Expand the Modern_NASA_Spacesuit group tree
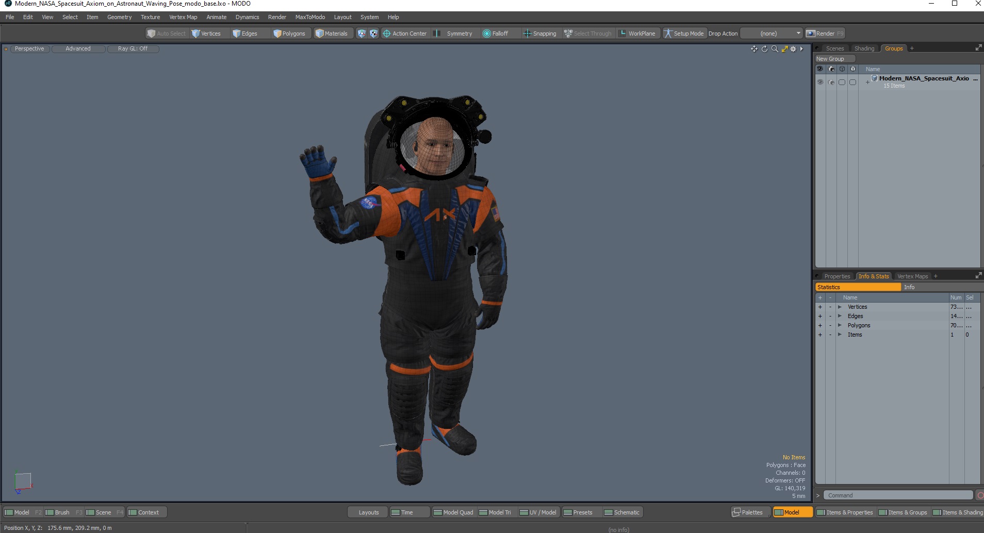Image resolution: width=984 pixels, height=533 pixels. pos(867,82)
